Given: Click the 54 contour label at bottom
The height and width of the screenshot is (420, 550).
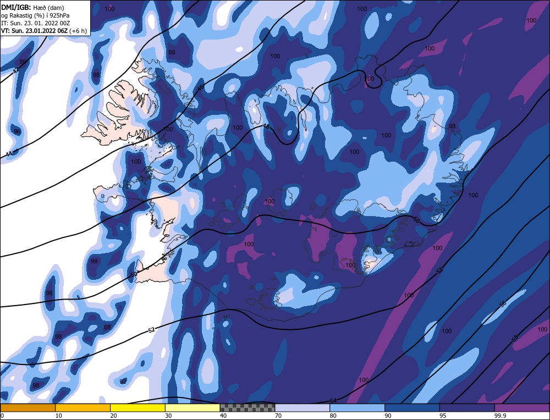Looking at the screenshot, I should coord(333,401).
